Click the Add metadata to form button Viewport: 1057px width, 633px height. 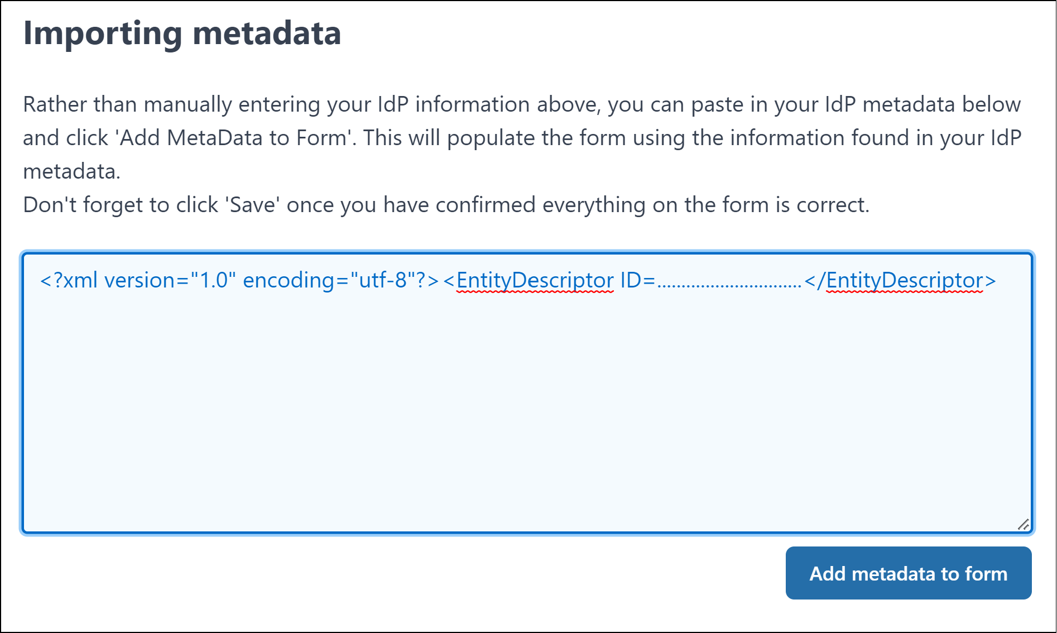(x=908, y=573)
